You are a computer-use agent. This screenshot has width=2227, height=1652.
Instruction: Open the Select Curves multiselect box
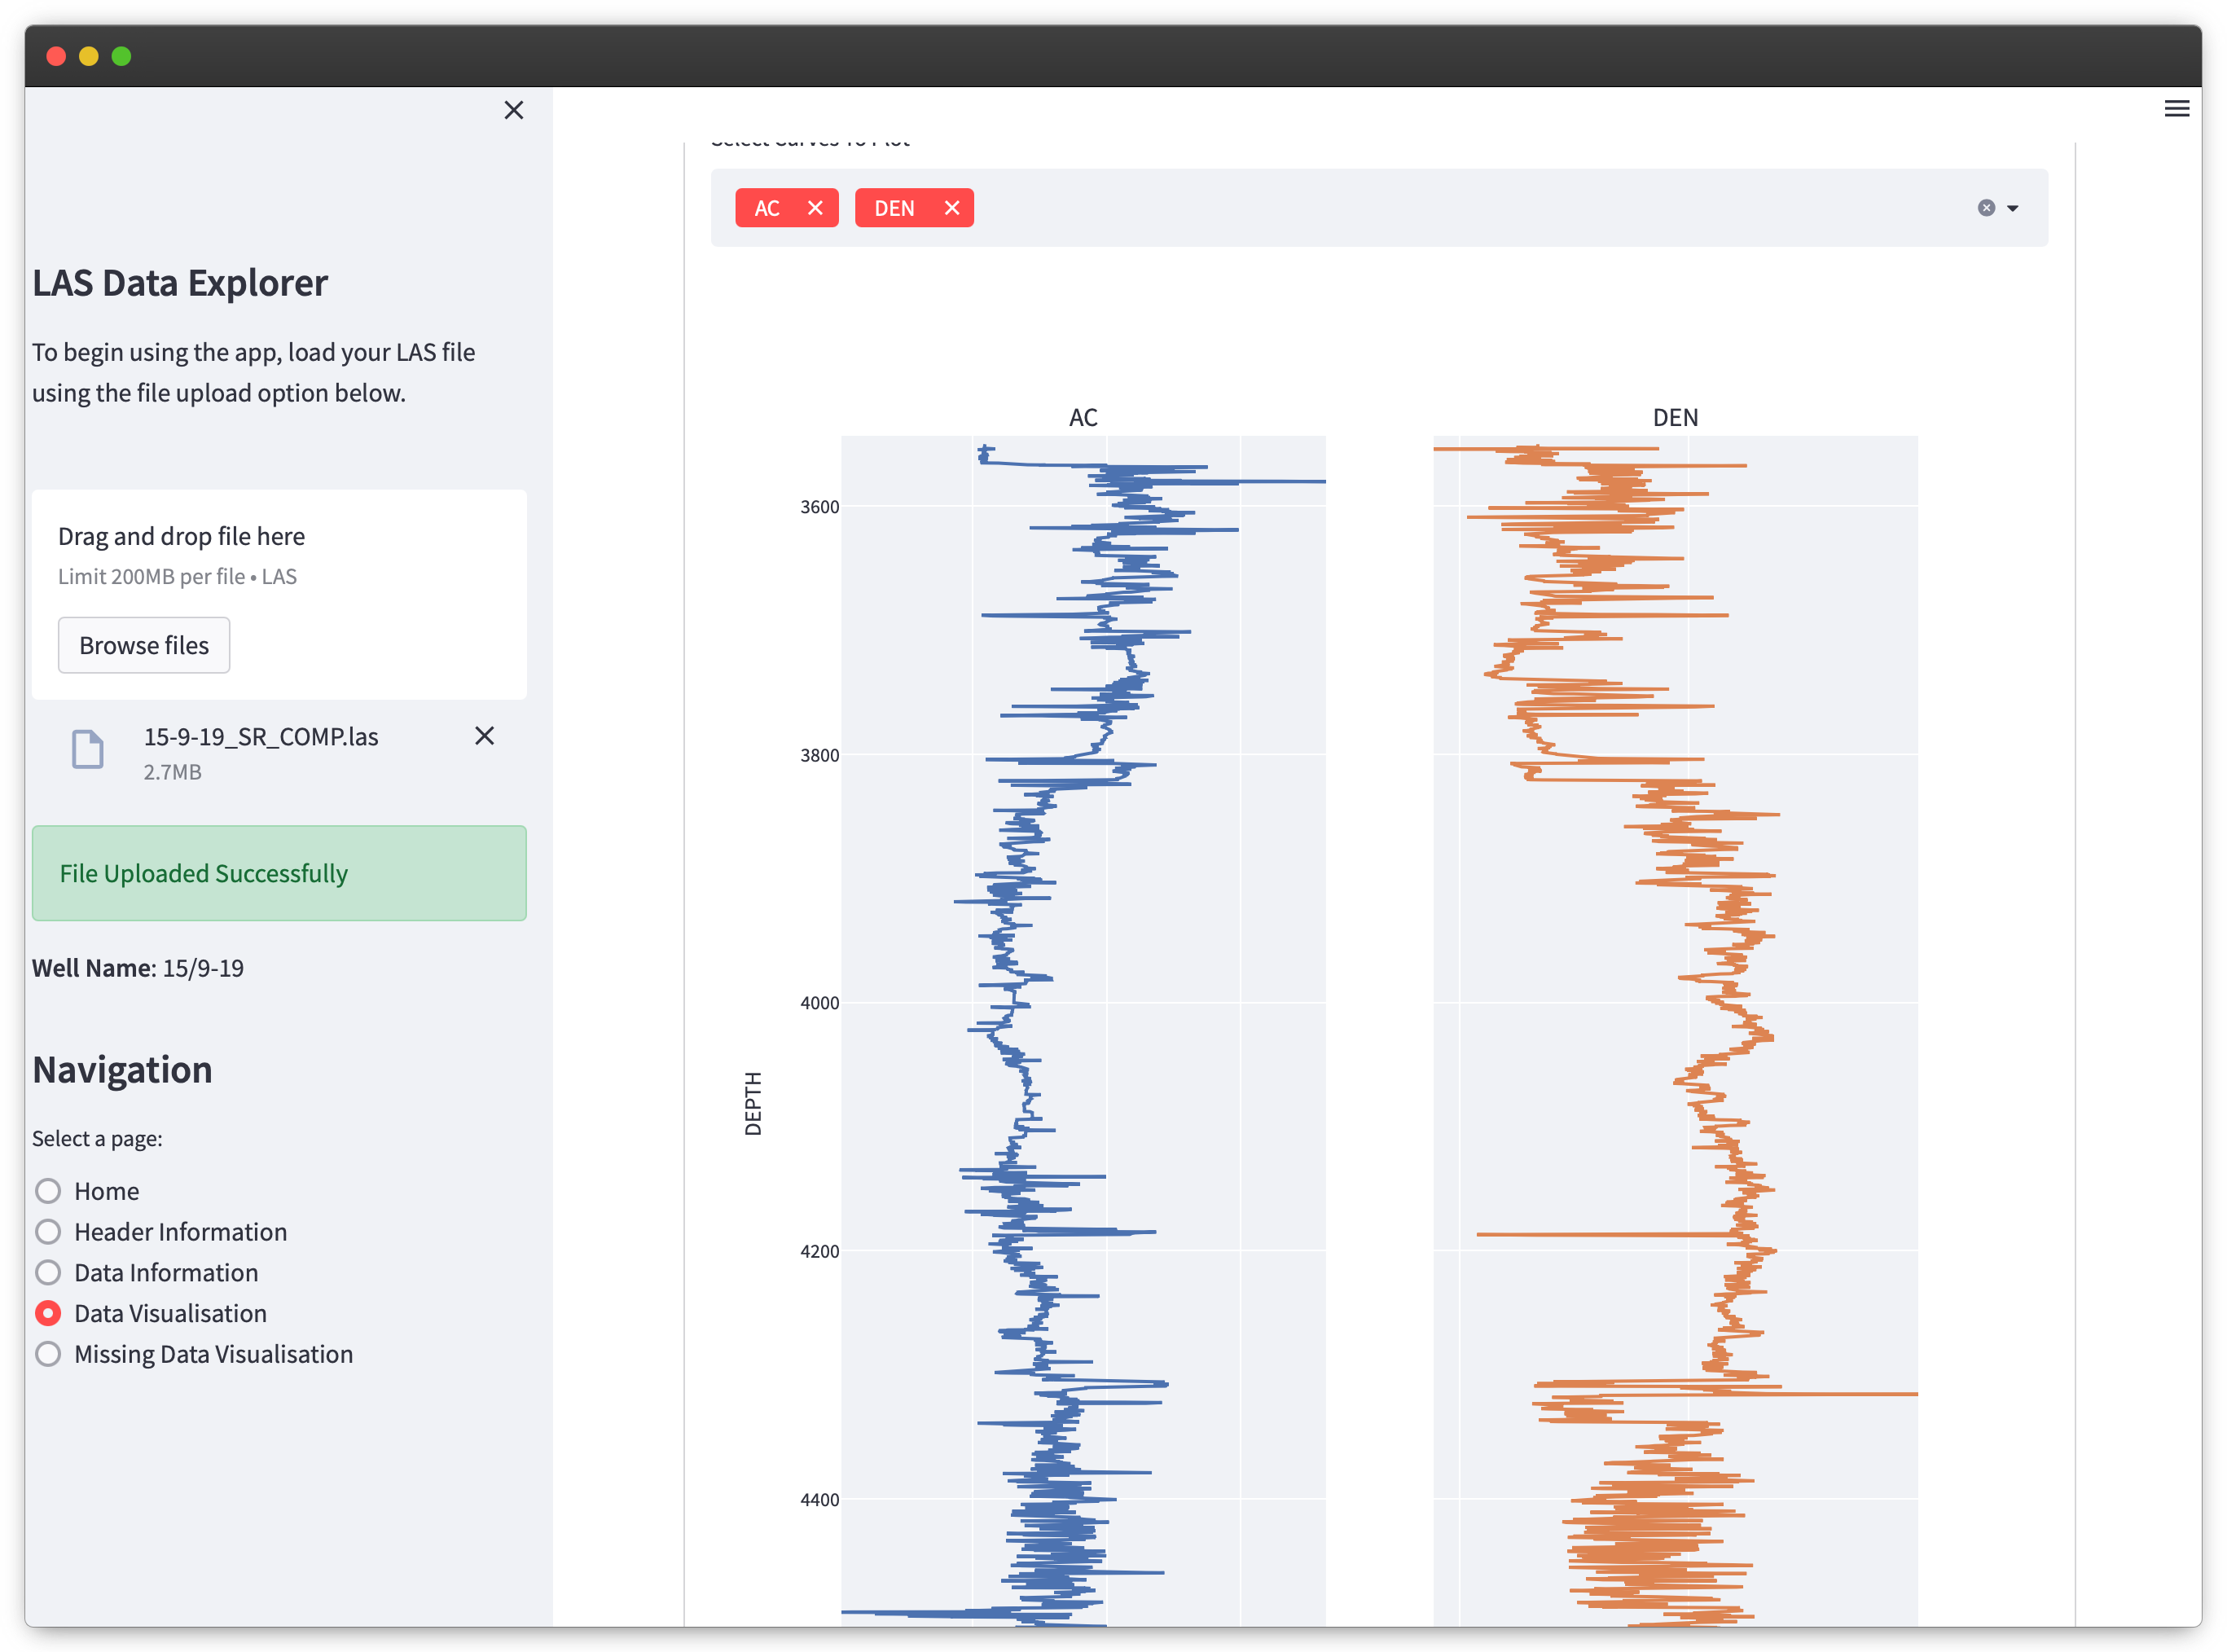(1400, 208)
